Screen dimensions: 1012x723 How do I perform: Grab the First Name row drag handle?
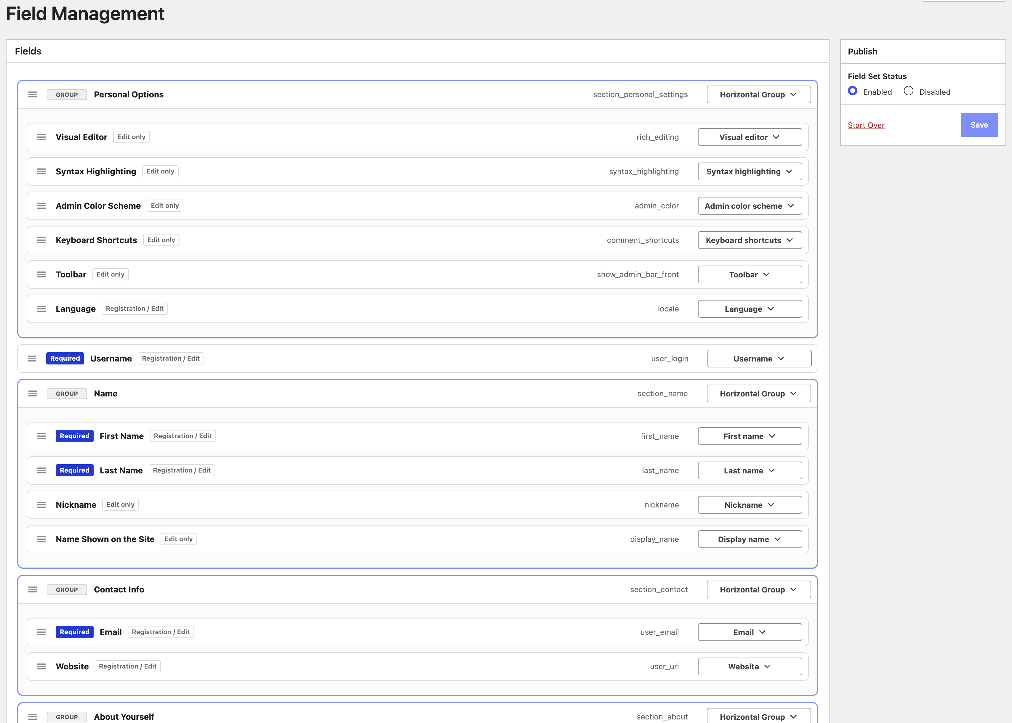(x=41, y=436)
